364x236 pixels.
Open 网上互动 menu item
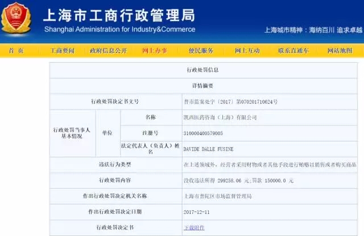click(x=247, y=51)
